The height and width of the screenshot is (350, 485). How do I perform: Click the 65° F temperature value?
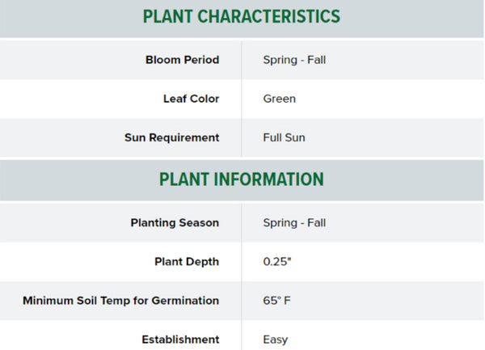[x=277, y=301]
